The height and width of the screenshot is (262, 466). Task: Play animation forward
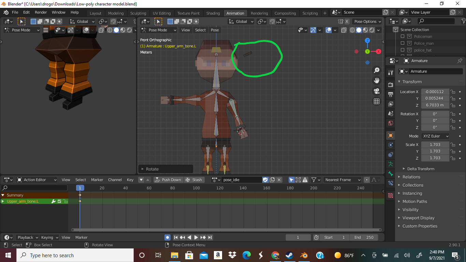pos(196,237)
